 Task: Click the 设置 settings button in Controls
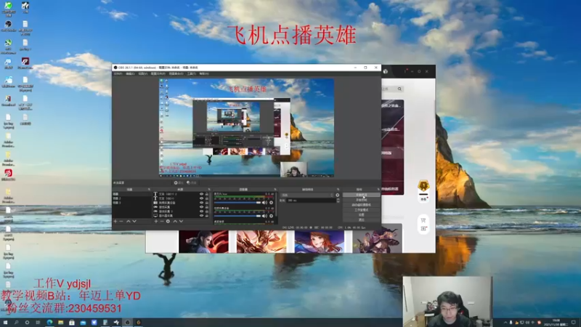pyautogui.click(x=361, y=214)
